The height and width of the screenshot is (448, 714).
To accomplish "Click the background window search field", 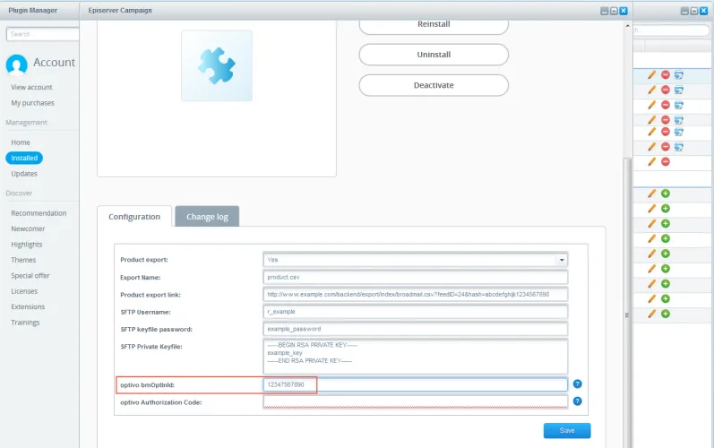I will coord(671,30).
